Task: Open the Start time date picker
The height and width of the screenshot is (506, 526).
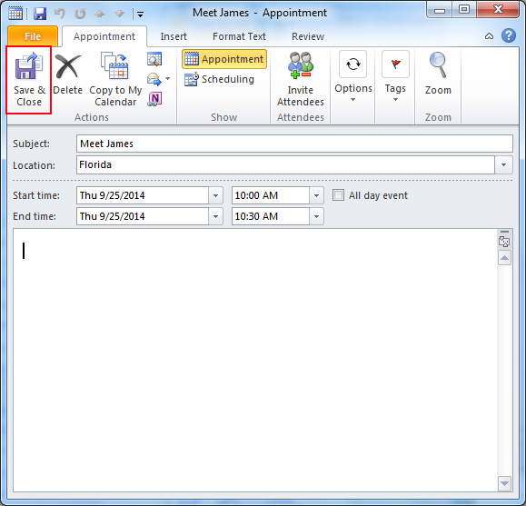Action: pyautogui.click(x=215, y=195)
